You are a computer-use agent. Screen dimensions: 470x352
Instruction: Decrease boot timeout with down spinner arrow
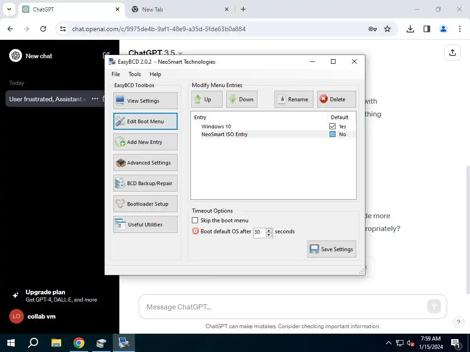click(269, 235)
